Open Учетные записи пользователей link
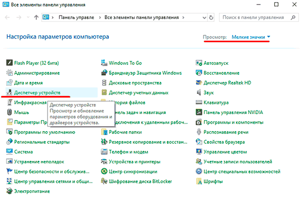Image resolution: width=302 pixels, height=199 pixels. (x=238, y=162)
